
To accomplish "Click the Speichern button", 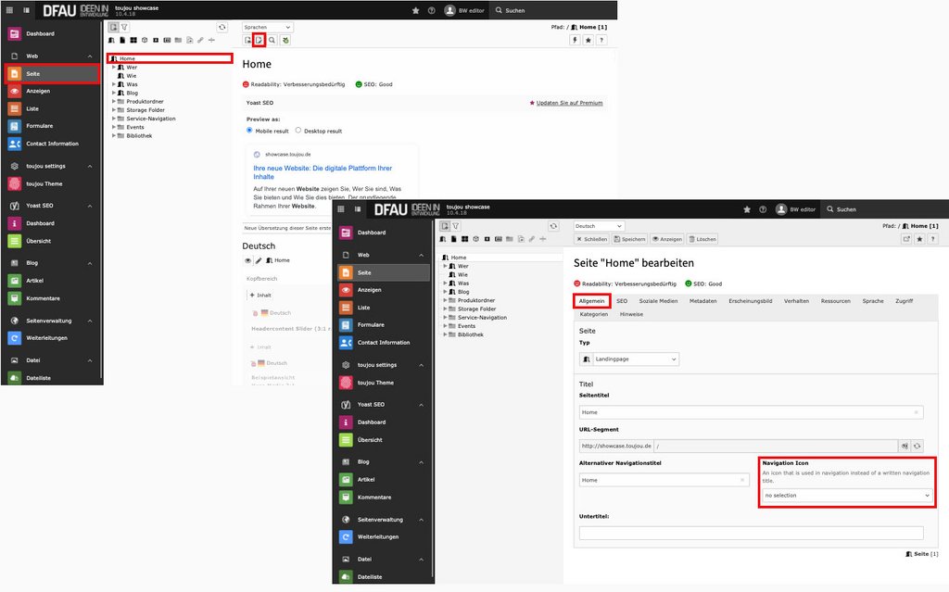I will [629, 239].
